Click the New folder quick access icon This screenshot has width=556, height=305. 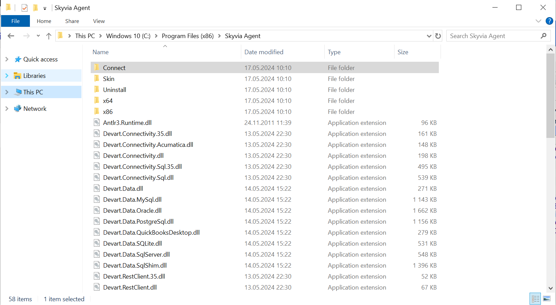tap(35, 8)
